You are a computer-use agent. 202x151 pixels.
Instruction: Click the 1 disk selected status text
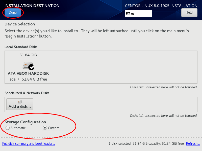pos(146,143)
